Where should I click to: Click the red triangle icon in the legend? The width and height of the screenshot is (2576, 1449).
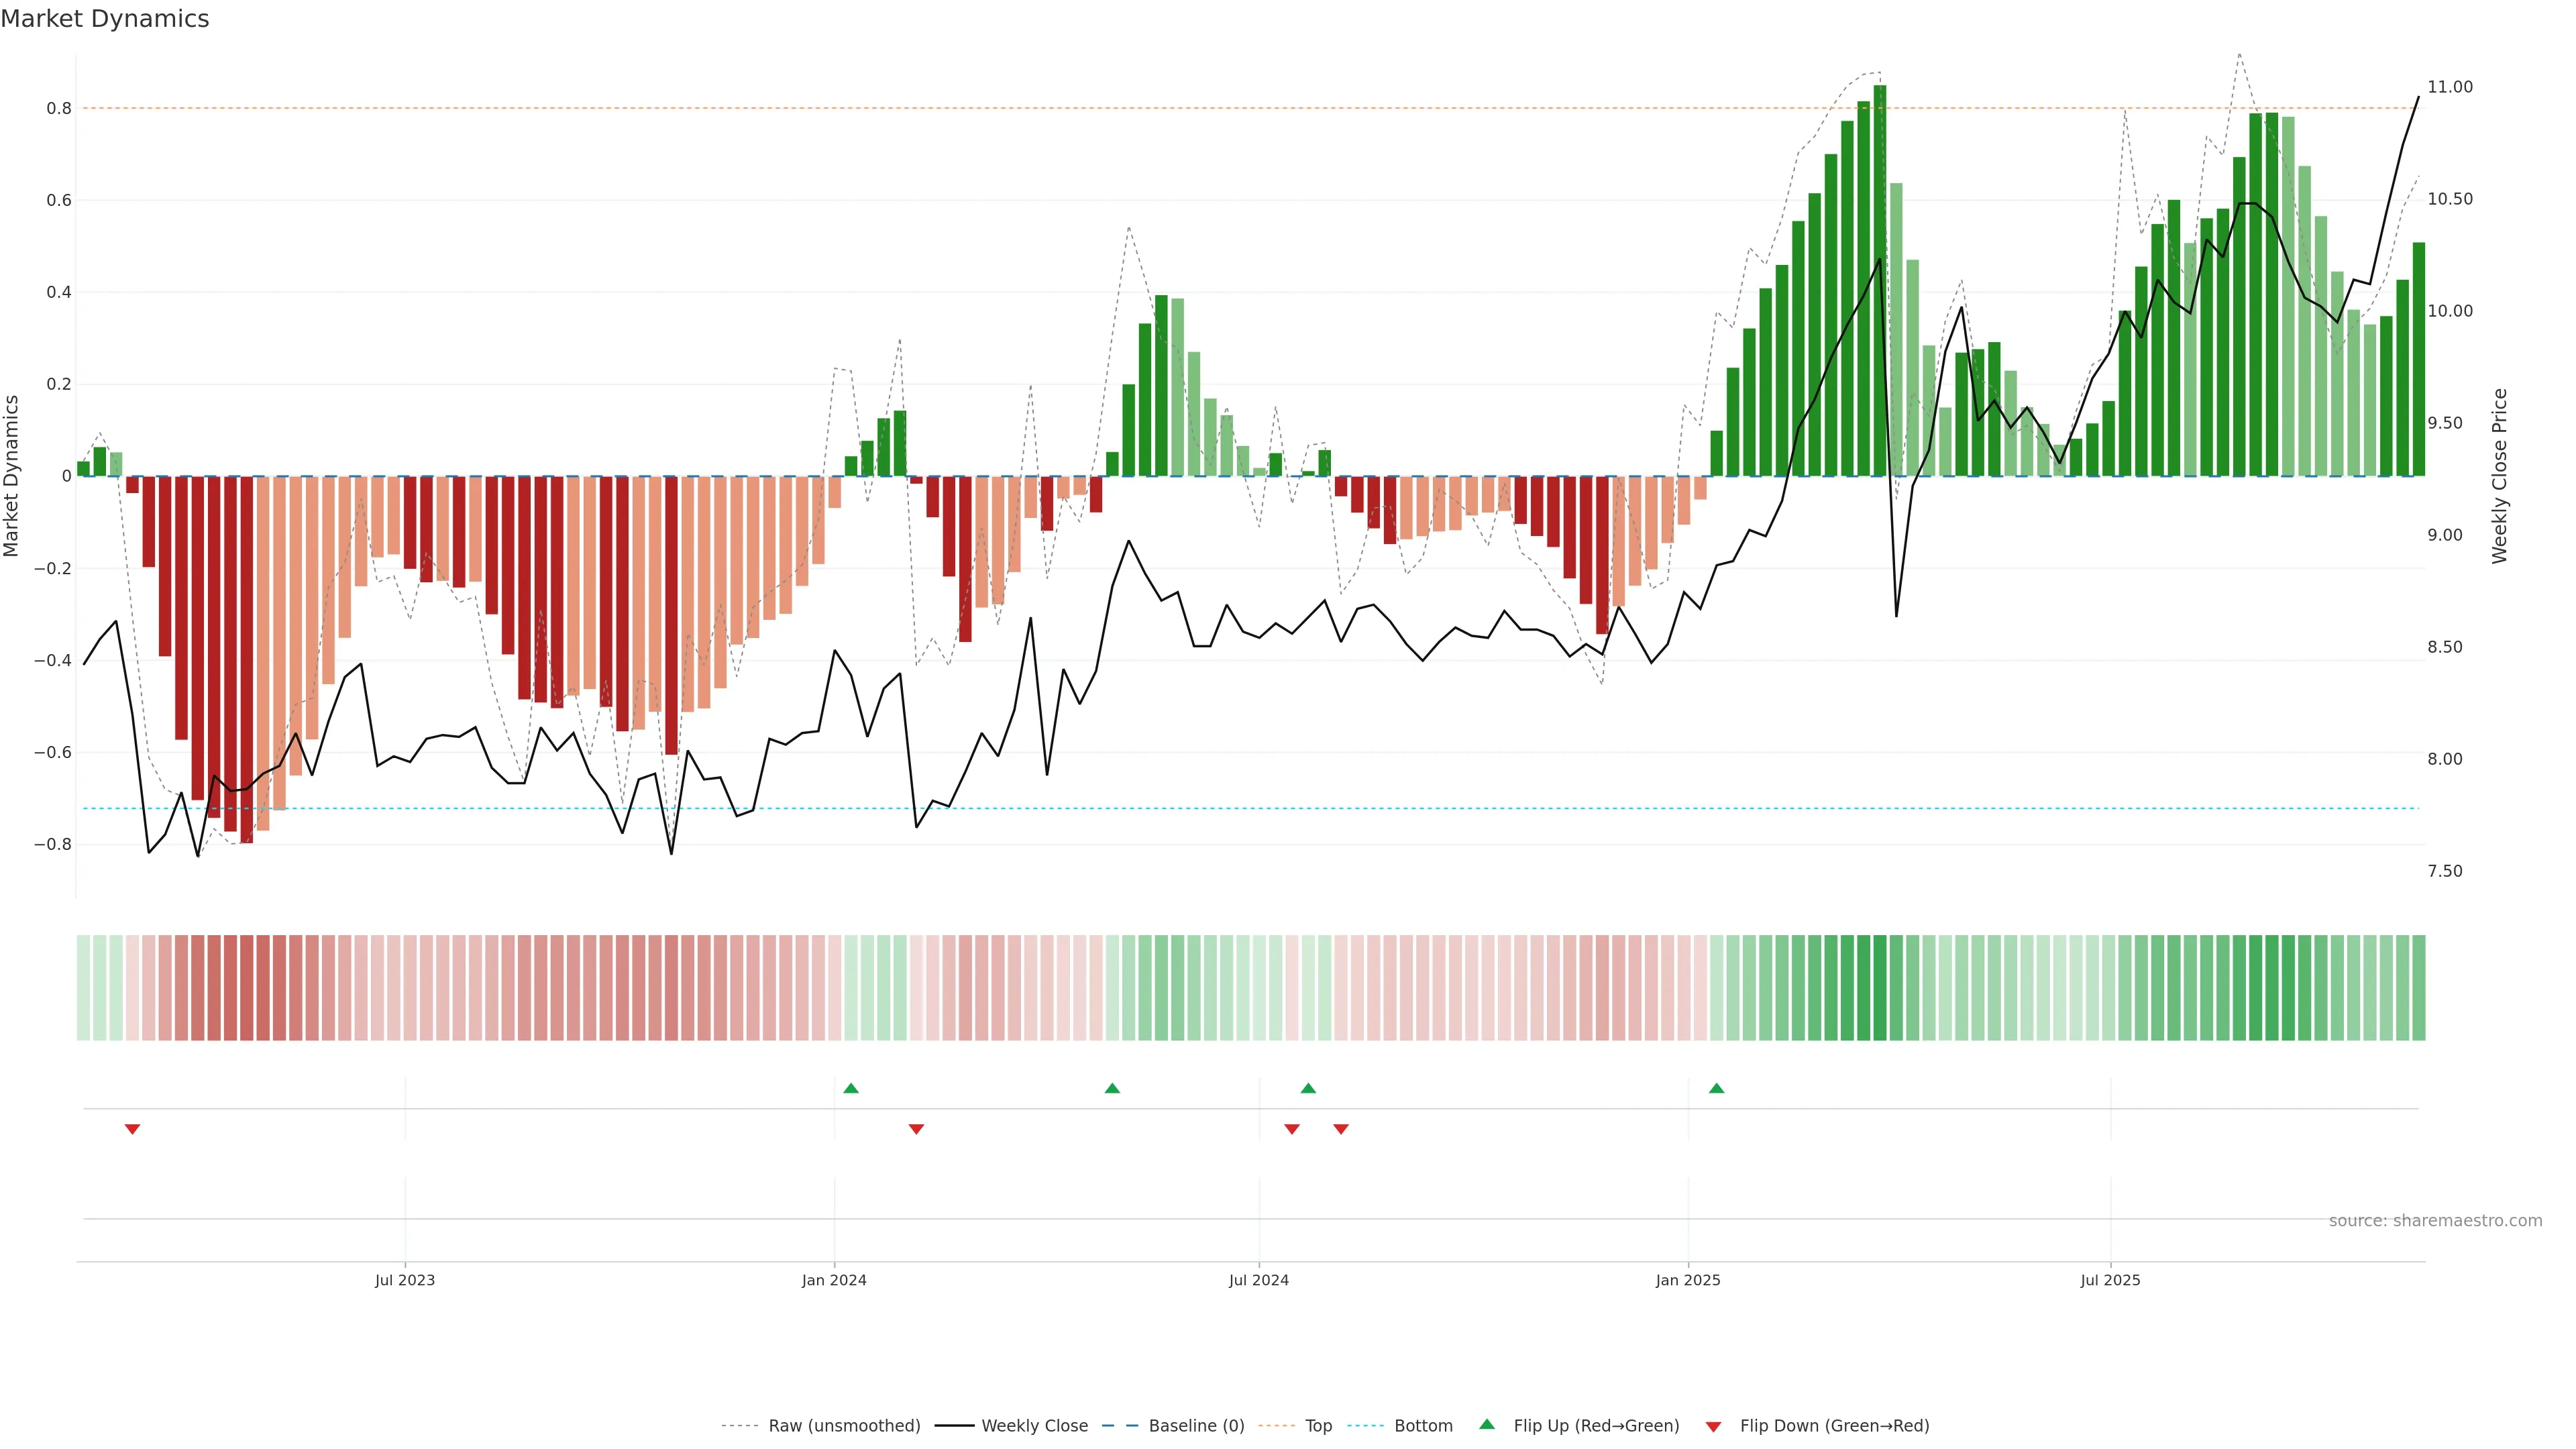click(1713, 1426)
